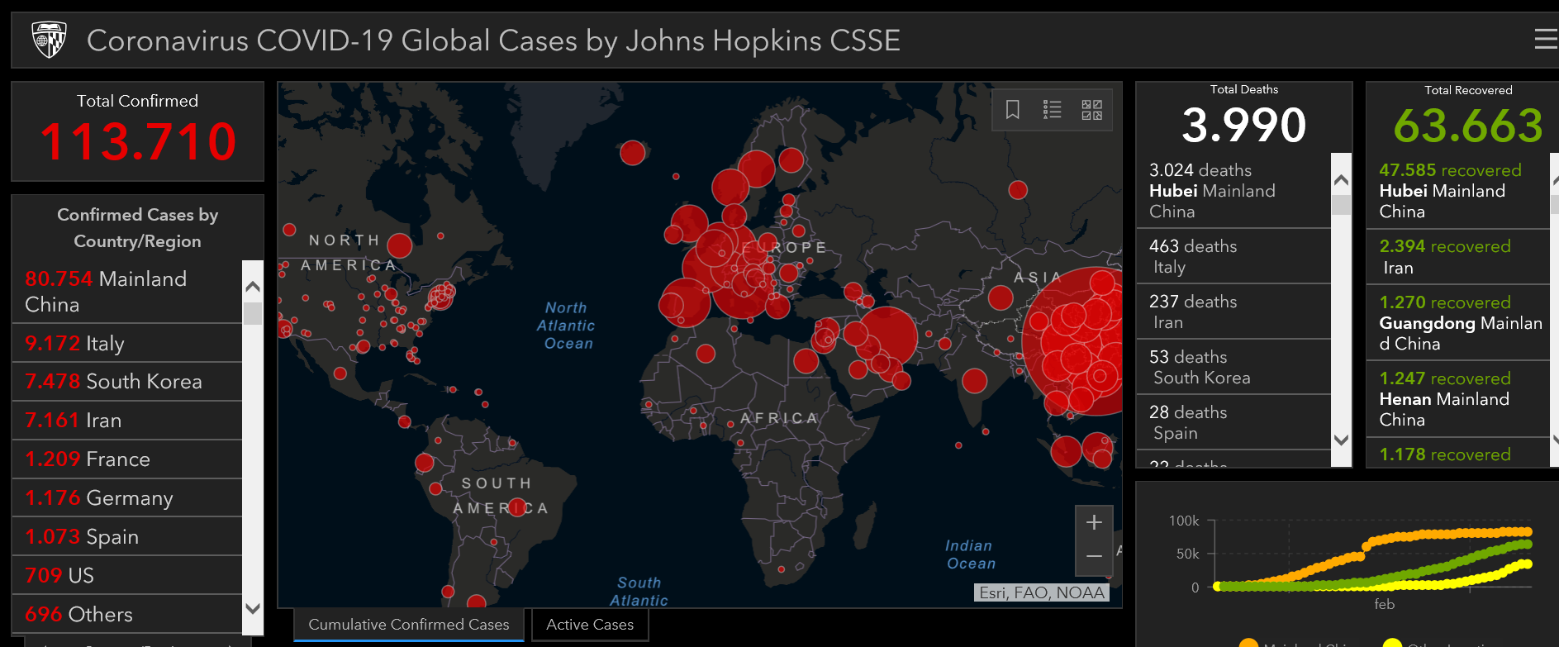The width and height of the screenshot is (1559, 647).
Task: Open the basemap gallery grid icon
Action: coord(1092,110)
